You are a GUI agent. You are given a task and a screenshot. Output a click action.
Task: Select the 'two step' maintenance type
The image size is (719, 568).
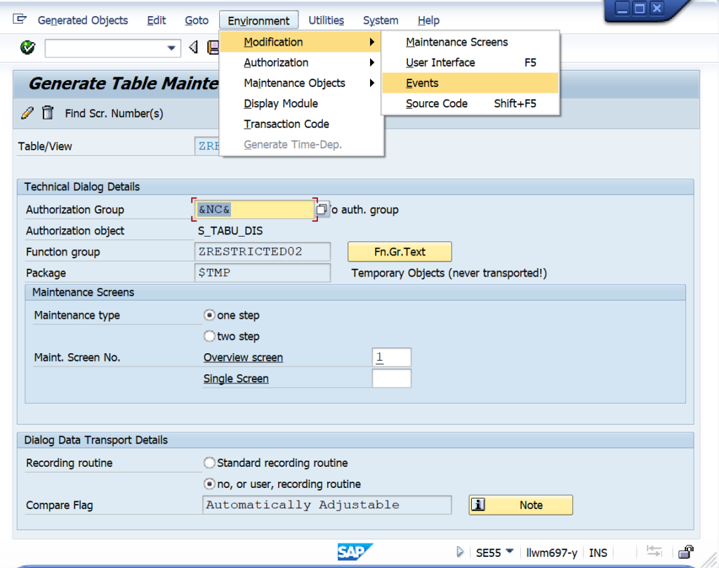click(x=209, y=336)
